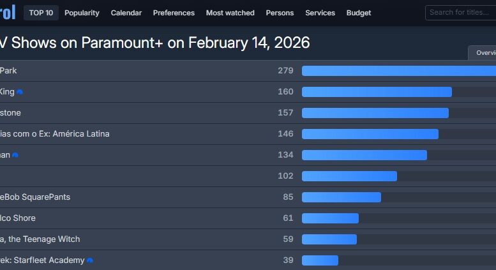496x270 pixels.
Task: Open the Services menu item
Action: pos(320,13)
